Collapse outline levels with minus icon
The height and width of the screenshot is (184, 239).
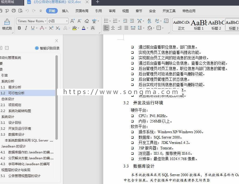point(7,48)
